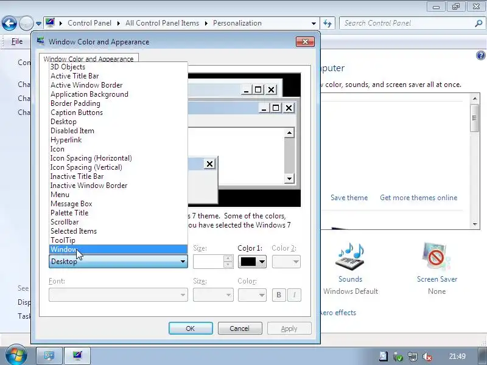Select Scrollbar from the item list
Screen dimensions: 487x365
click(x=118, y=222)
